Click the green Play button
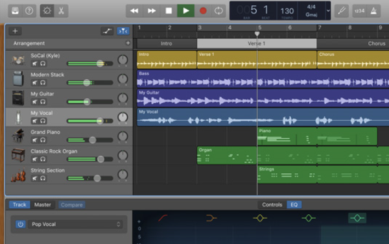Screen dimensions: 389x244 [x=186, y=10]
